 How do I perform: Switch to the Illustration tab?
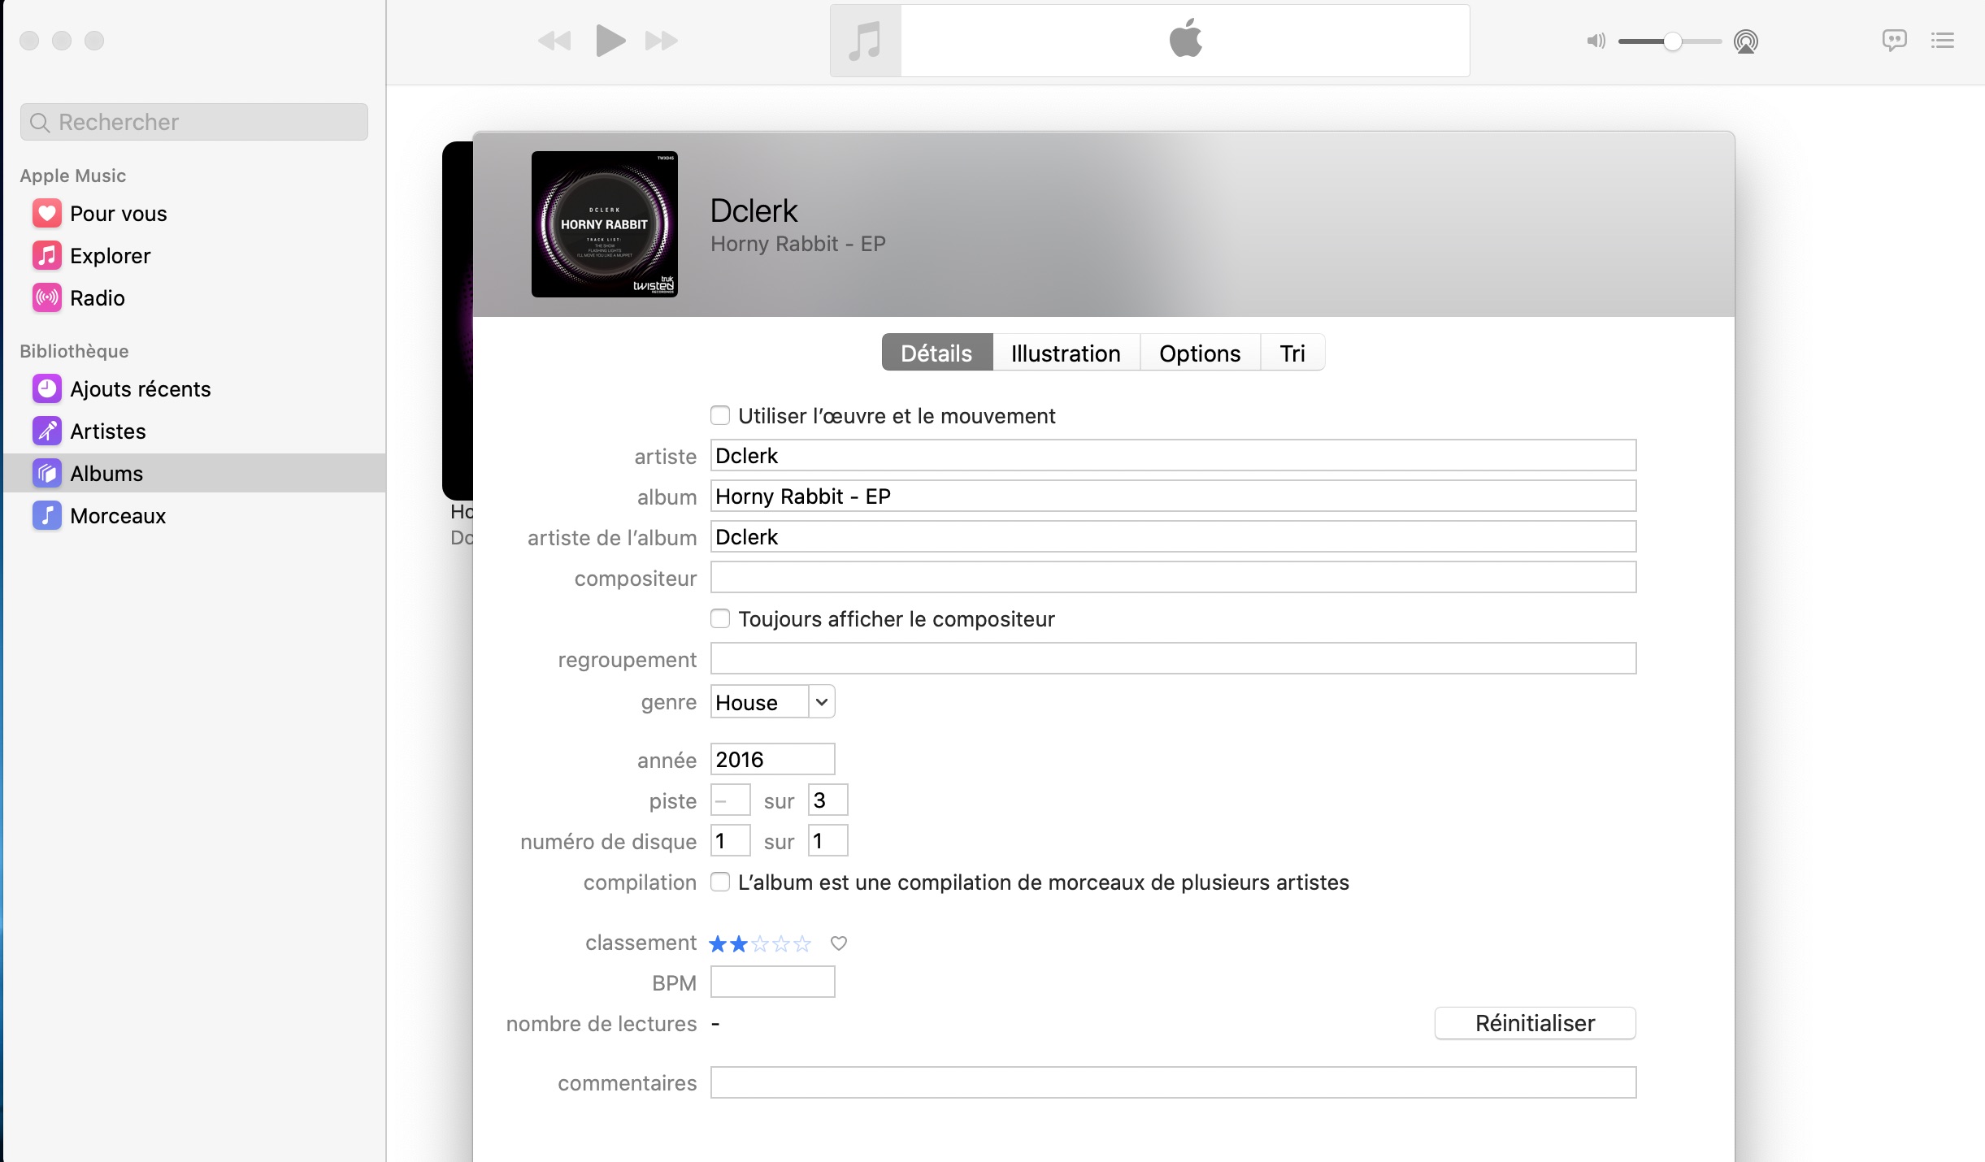[x=1066, y=353]
